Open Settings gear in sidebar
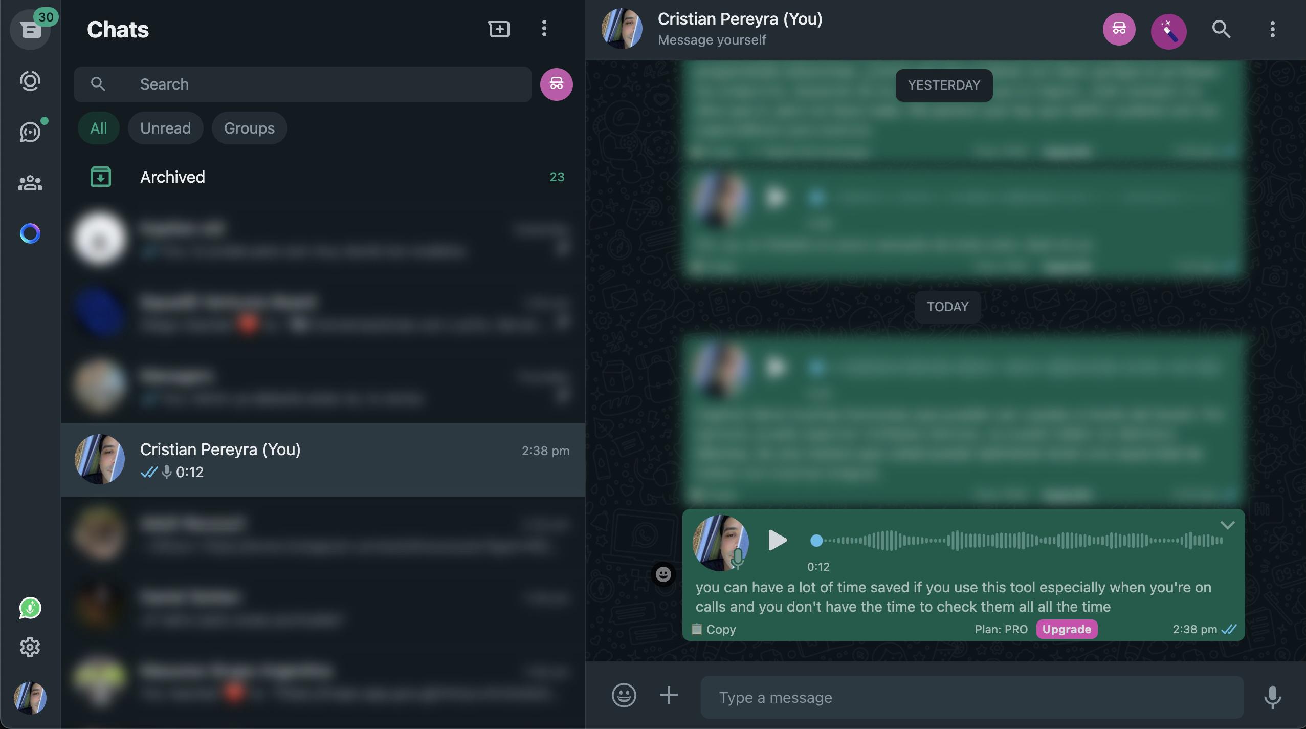Image resolution: width=1306 pixels, height=729 pixels. (30, 647)
